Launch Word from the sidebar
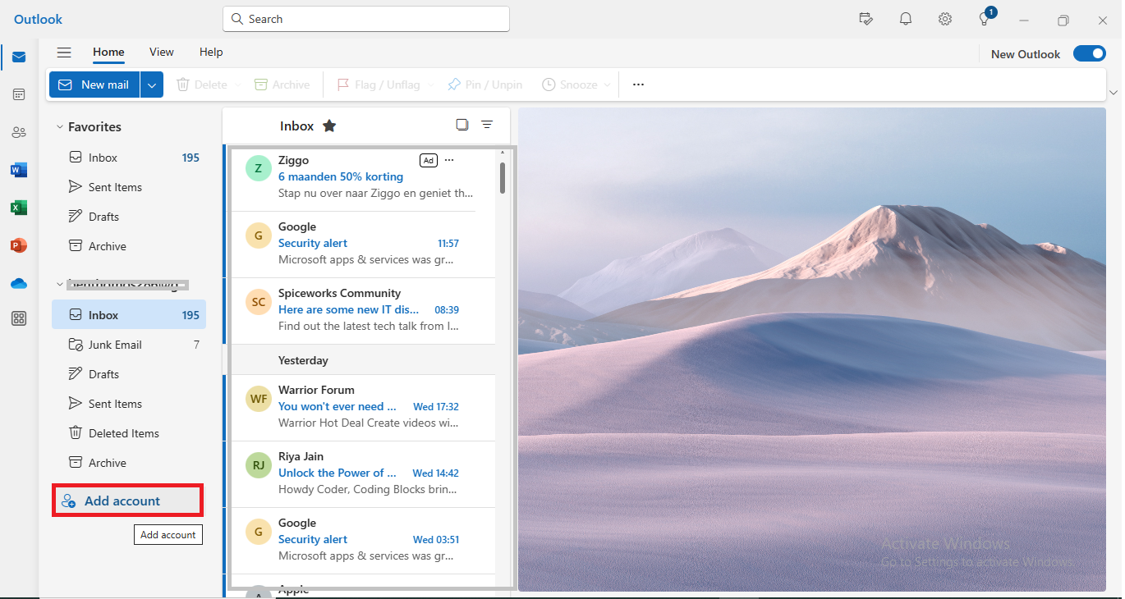This screenshot has height=599, width=1125. [x=19, y=170]
